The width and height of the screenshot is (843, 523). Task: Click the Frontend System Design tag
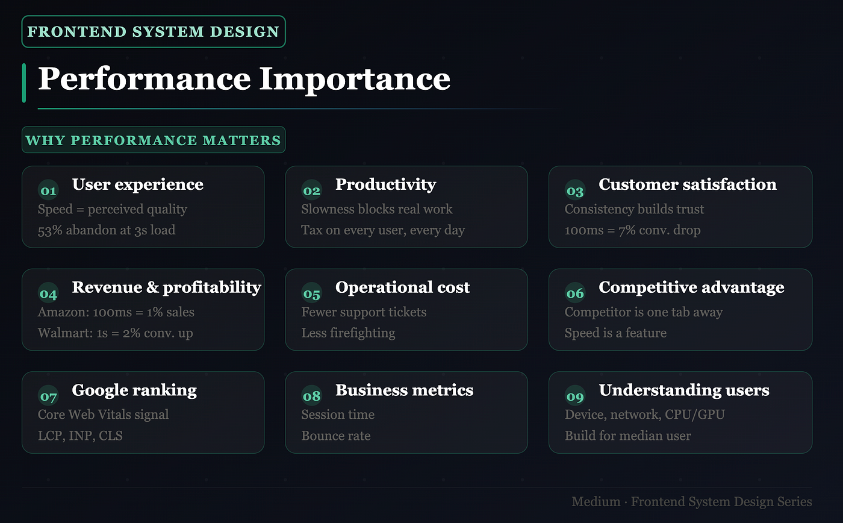154,31
